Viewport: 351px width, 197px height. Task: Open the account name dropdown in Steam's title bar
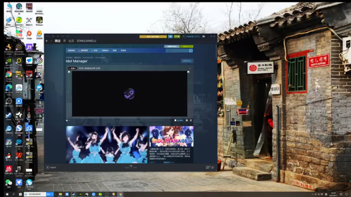pyautogui.click(x=193, y=36)
